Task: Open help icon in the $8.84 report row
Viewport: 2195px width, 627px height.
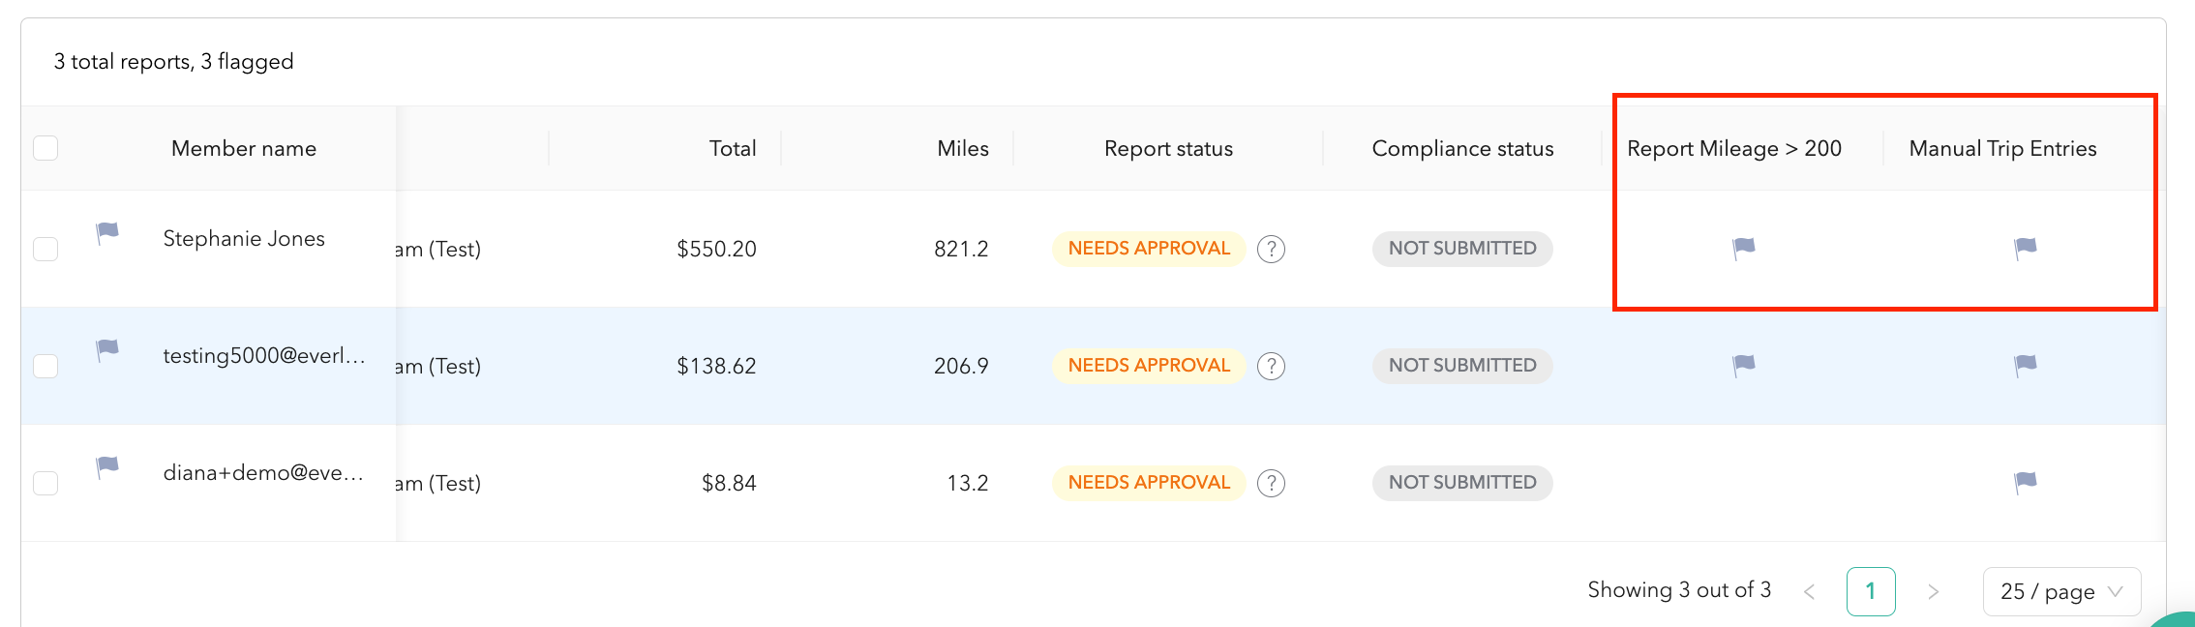Action: point(1271,483)
